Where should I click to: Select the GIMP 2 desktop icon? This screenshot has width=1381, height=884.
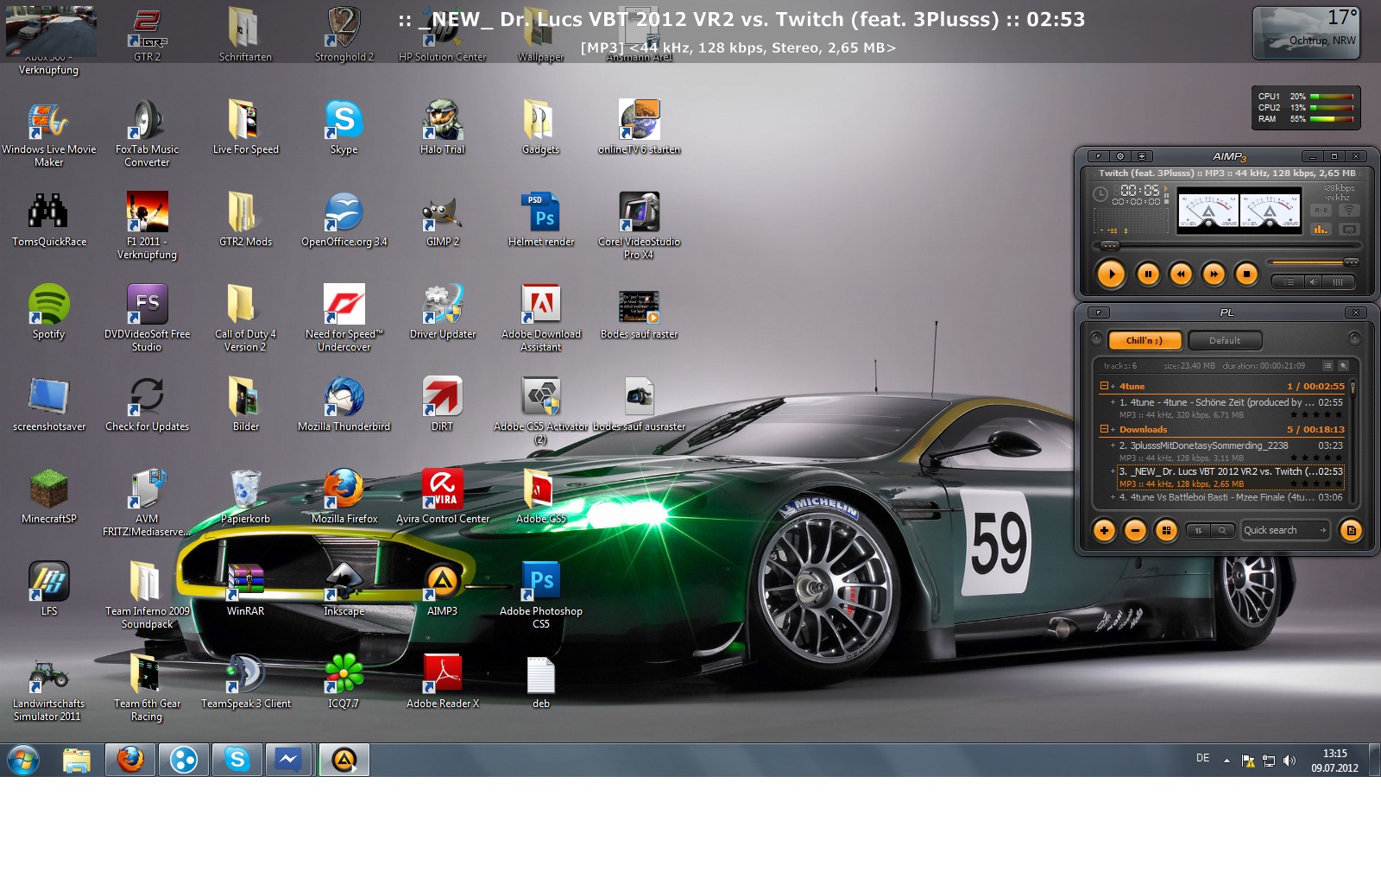[x=443, y=220]
